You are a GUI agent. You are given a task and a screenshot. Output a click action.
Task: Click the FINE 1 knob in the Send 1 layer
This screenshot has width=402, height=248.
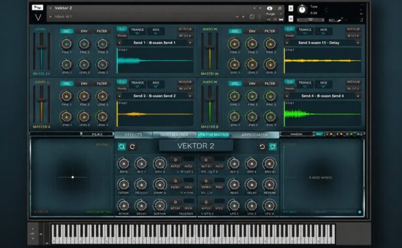pyautogui.click(x=67, y=44)
